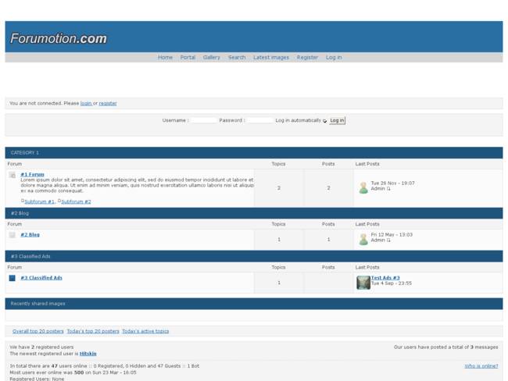
Task: Open Latest images from the navigation bar
Action: [x=270, y=57]
